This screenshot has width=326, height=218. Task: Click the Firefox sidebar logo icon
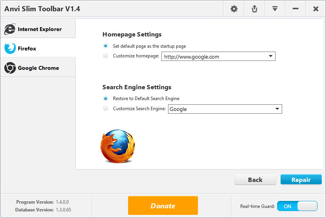coord(10,48)
